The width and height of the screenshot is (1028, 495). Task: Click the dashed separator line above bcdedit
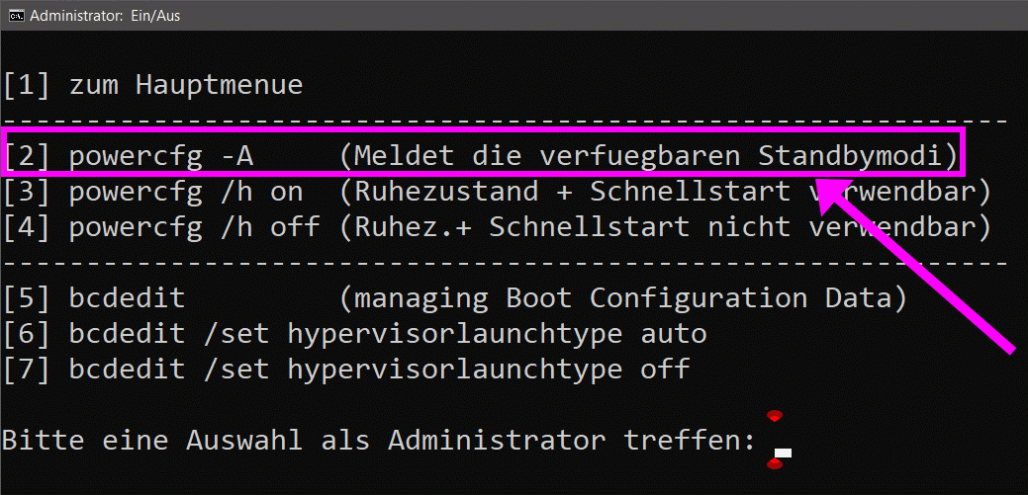click(505, 263)
